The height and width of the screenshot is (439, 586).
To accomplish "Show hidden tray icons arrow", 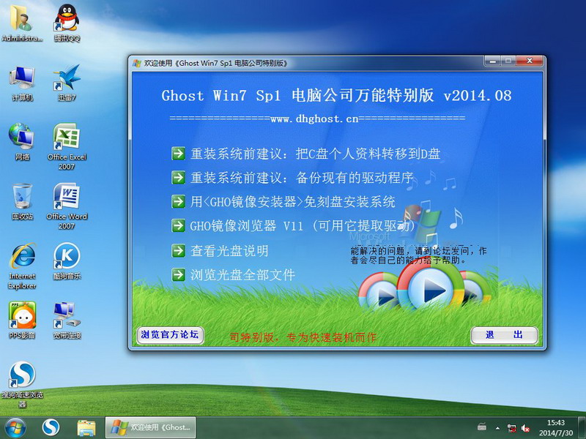I will pos(497,428).
